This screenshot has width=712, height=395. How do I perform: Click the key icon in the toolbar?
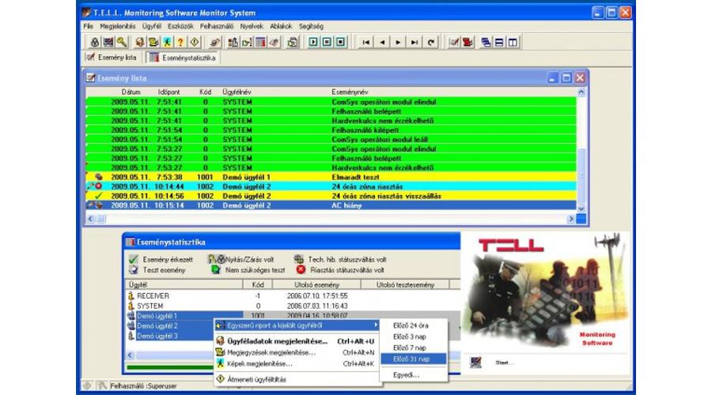pyautogui.click(x=121, y=42)
